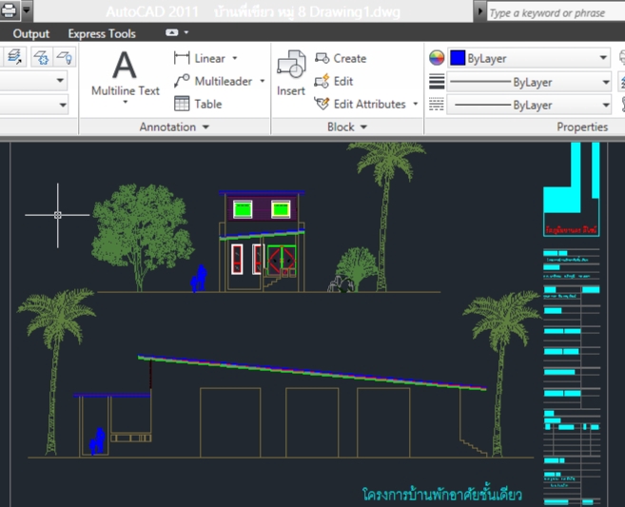625x507 pixels.
Task: Open the Linear dimension type dropdown
Action: pyautogui.click(x=235, y=58)
